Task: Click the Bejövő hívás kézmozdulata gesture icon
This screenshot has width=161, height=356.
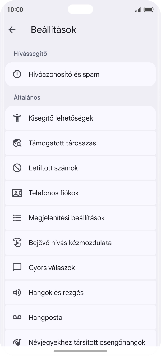Action: 17,242
